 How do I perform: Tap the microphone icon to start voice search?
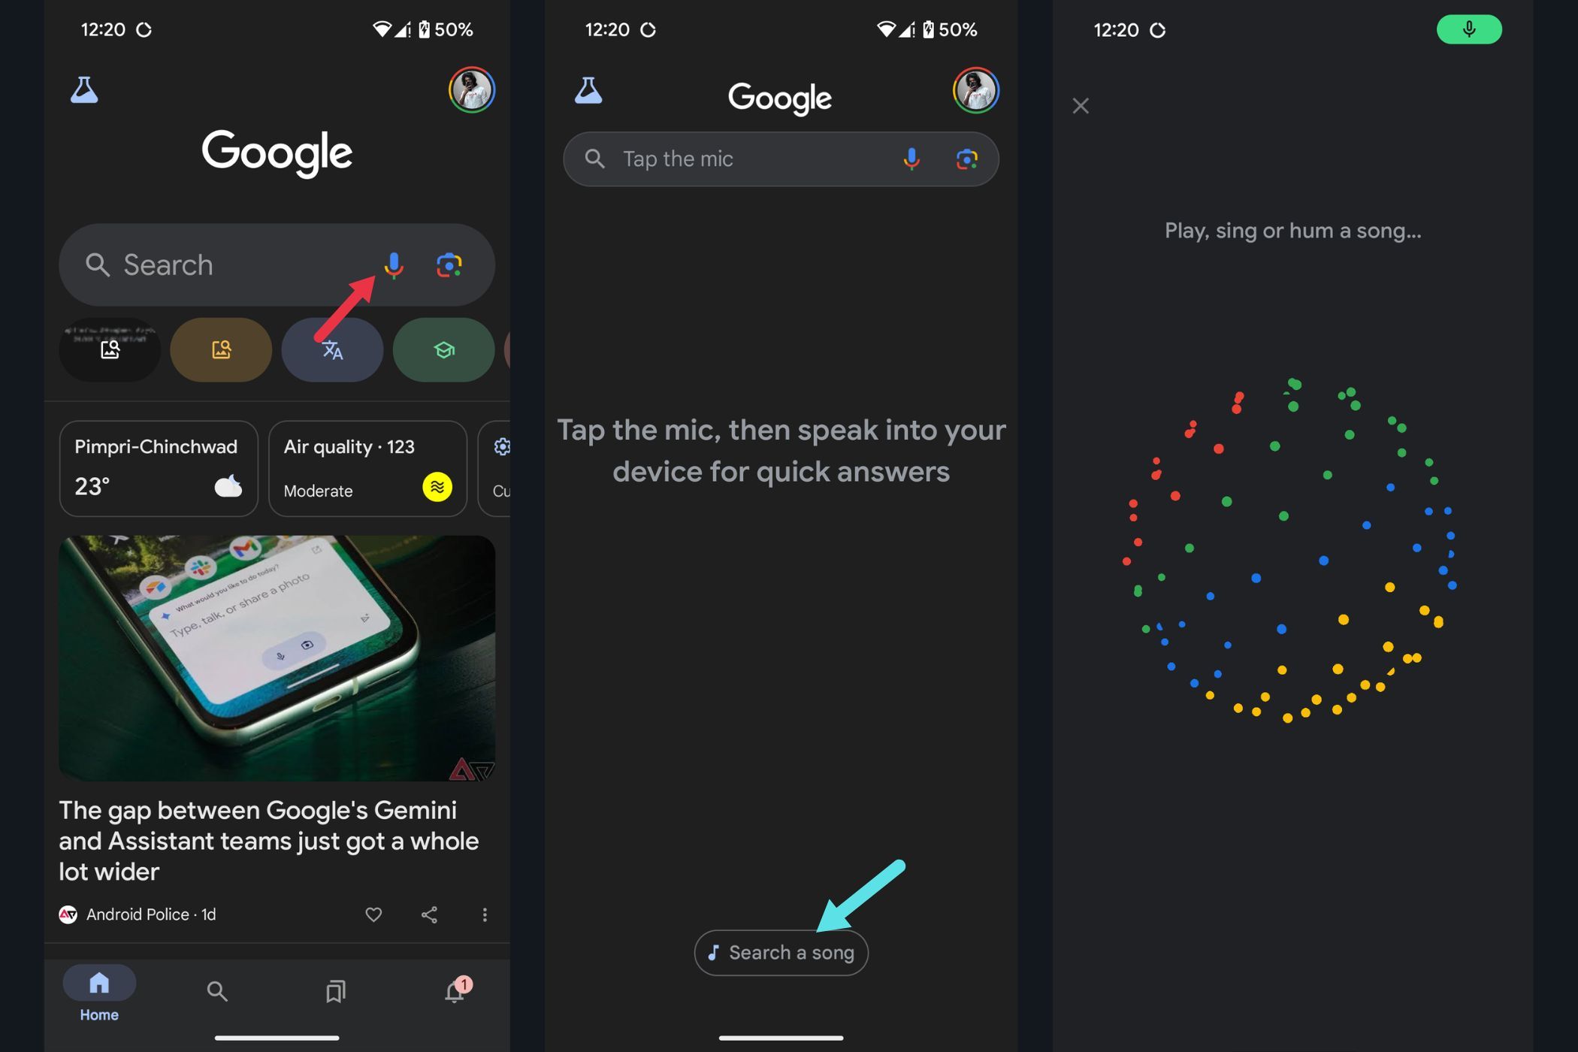[393, 263]
